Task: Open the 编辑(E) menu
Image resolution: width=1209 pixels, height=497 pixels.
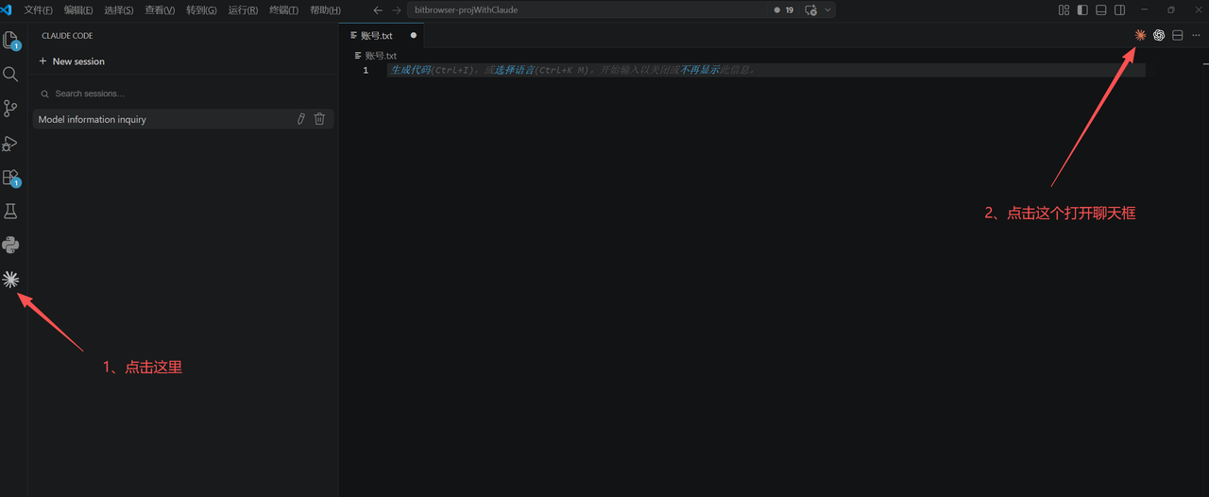Action: pyautogui.click(x=78, y=9)
